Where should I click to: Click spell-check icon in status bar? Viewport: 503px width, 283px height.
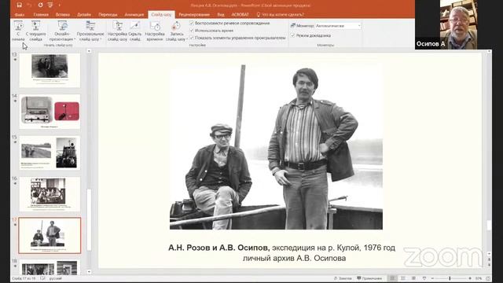click(x=43, y=278)
